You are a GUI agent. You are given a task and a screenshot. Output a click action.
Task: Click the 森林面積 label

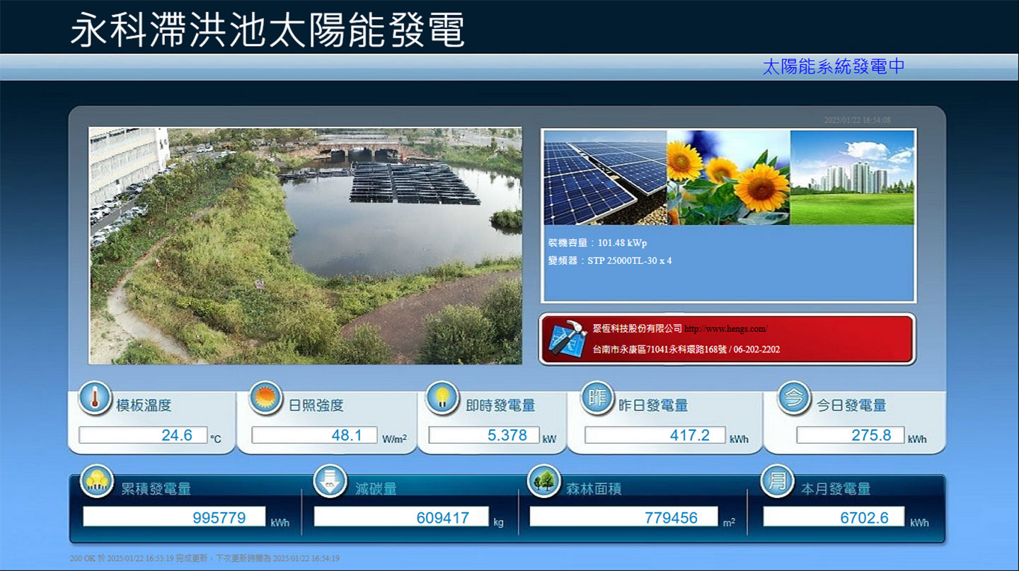click(594, 489)
